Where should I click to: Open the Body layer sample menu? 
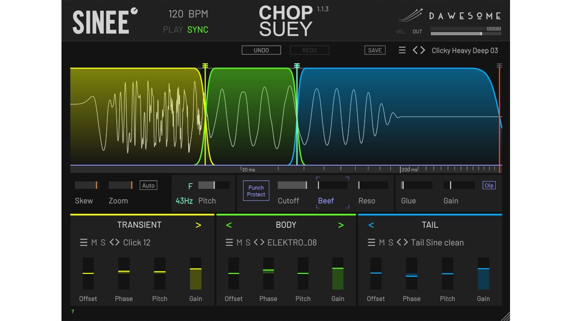click(229, 242)
